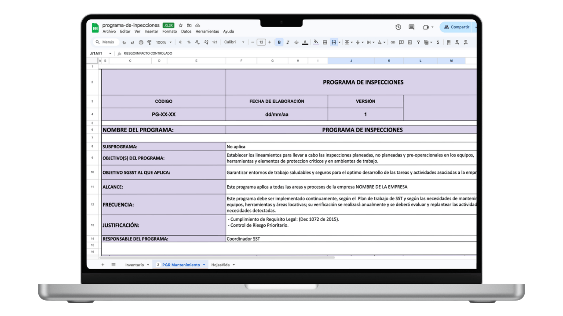
Task: Create a filter with the funnel icon
Action: point(418,42)
